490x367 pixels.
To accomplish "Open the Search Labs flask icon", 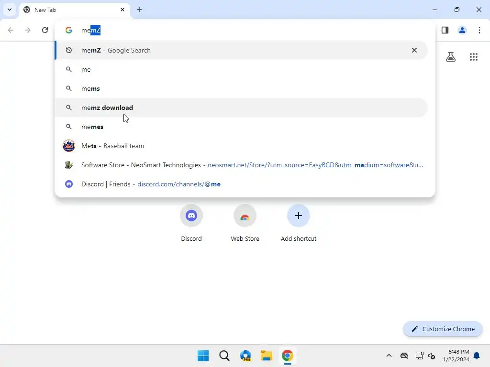I will pyautogui.click(x=451, y=57).
